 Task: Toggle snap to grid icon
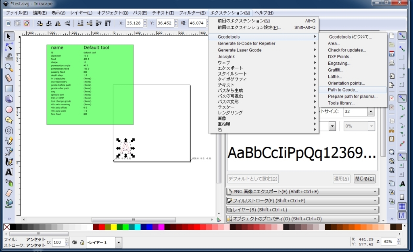click(x=402, y=206)
